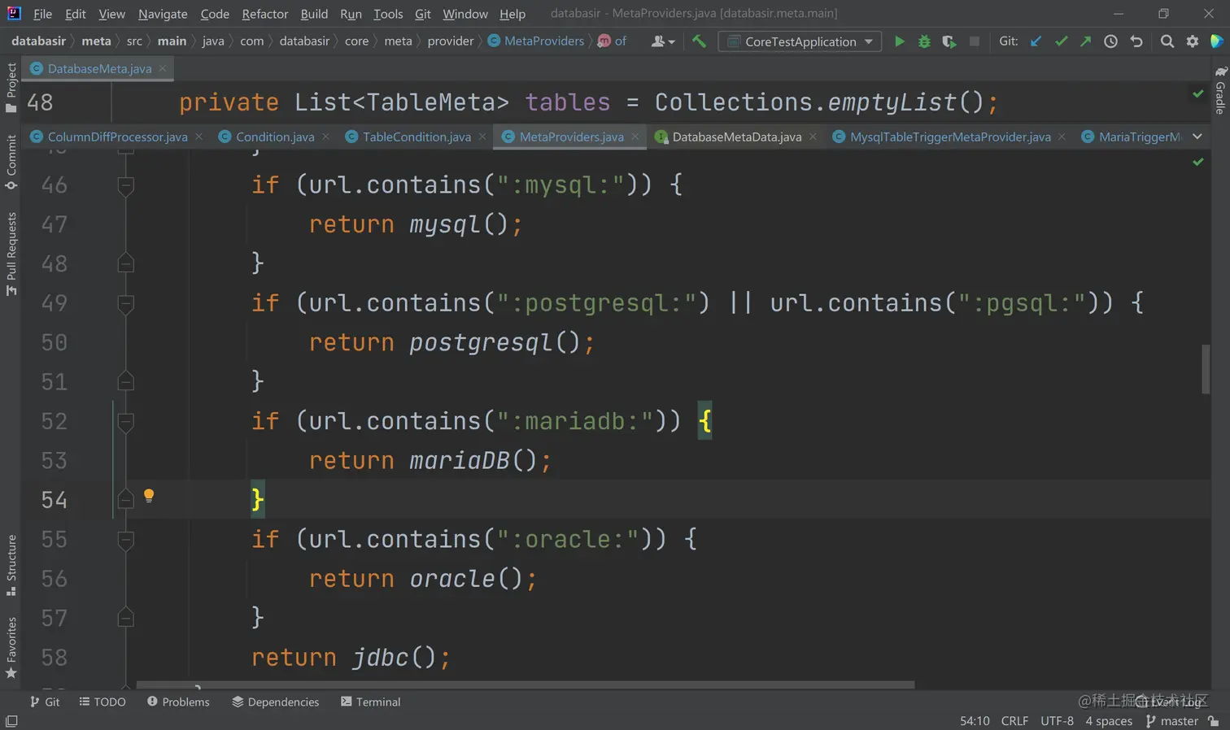
Task: Open Search Everywhere magnifier icon
Action: coord(1167,41)
